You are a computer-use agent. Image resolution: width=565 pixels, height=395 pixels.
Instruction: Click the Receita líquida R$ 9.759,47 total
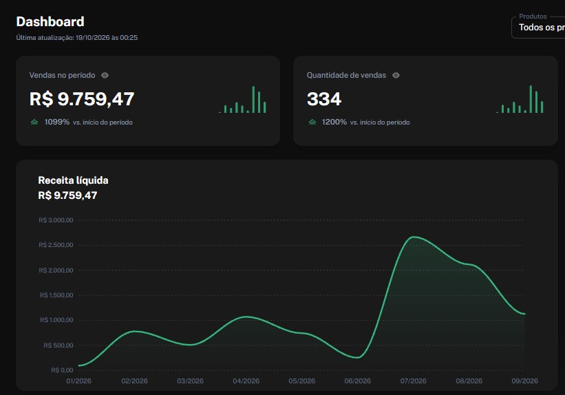pyautogui.click(x=67, y=195)
